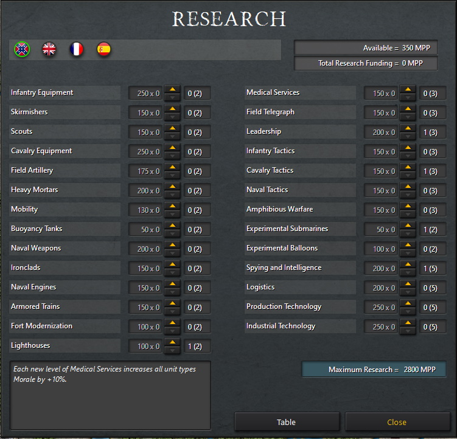Click the Medical Services description text box
457x439 pixels.
110,395
